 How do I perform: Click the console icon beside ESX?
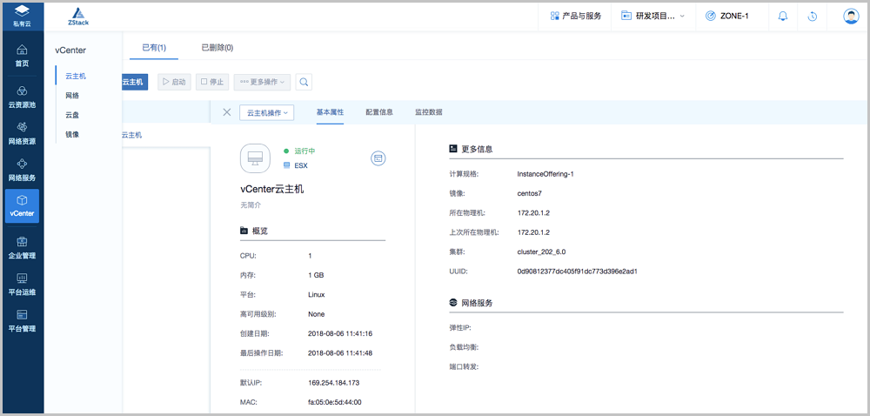(x=378, y=158)
